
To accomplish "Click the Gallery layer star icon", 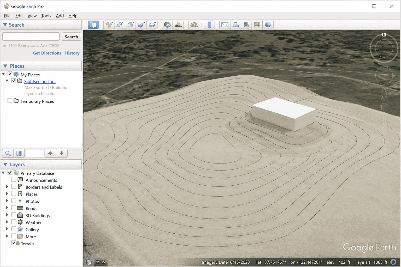I will pyautogui.click(x=20, y=229).
